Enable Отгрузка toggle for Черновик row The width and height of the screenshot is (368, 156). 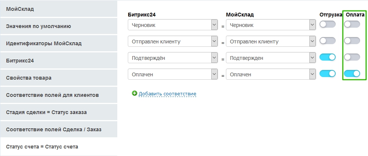point(327,24)
